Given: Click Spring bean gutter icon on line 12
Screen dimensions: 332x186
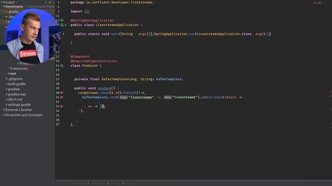Looking at the screenshot, I should tap(62, 21).
